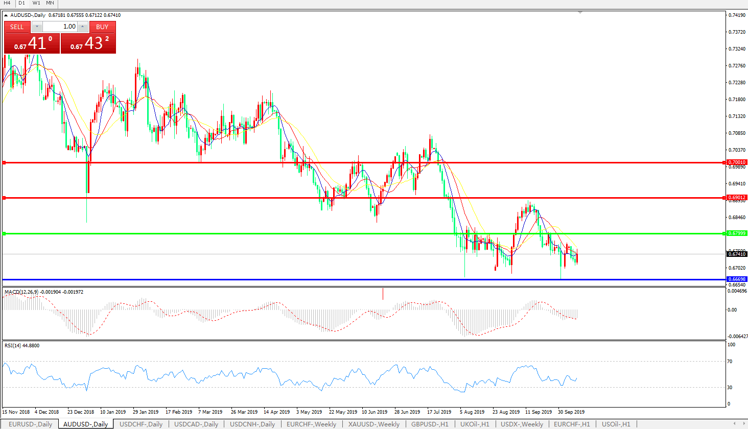Increase trade volume with the up arrow

83,27
